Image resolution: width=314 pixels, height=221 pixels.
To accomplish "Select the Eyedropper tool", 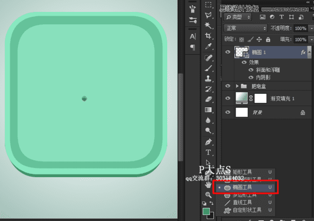I will coord(208,46).
